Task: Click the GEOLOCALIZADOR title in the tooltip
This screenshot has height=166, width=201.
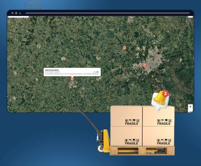Action: coord(52,70)
